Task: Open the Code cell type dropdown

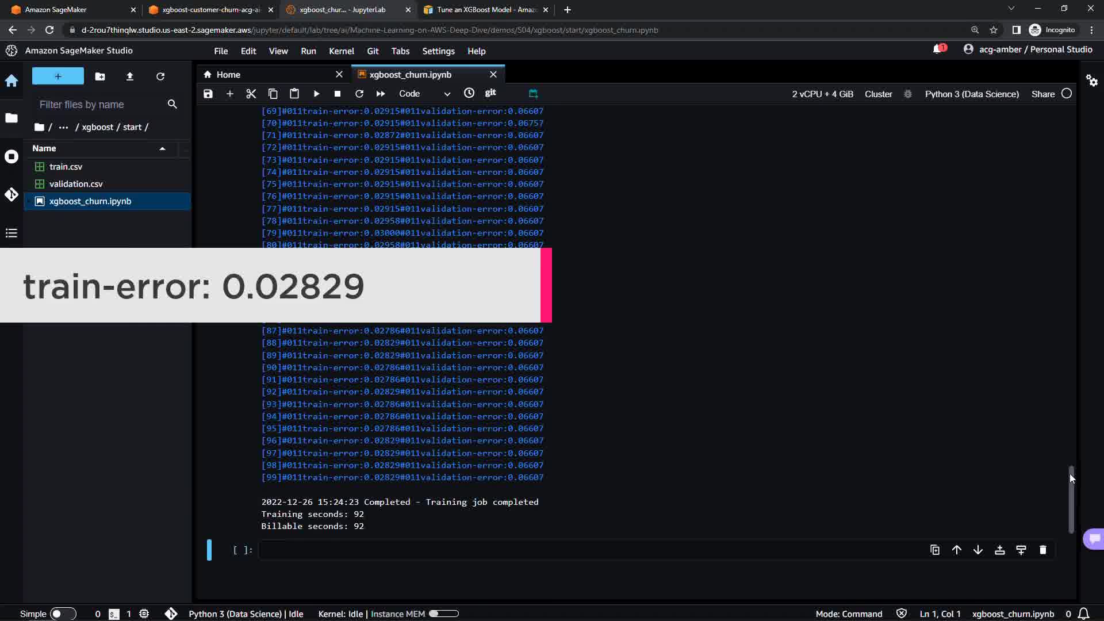Action: [x=424, y=94]
